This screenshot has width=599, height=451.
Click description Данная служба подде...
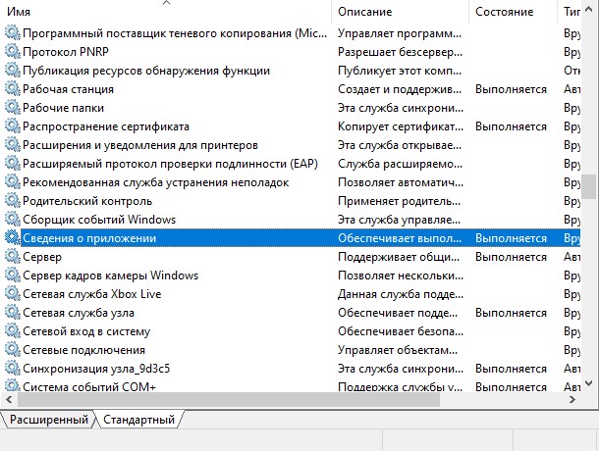point(401,294)
